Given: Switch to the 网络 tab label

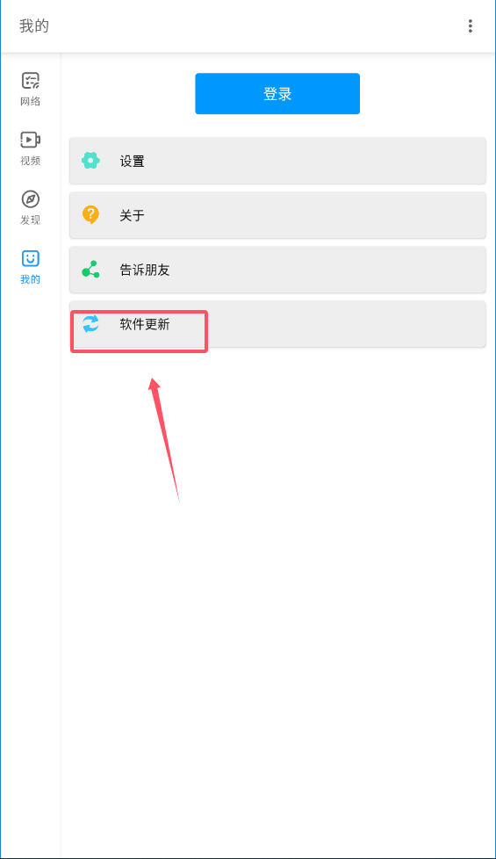Looking at the screenshot, I should coord(30,101).
